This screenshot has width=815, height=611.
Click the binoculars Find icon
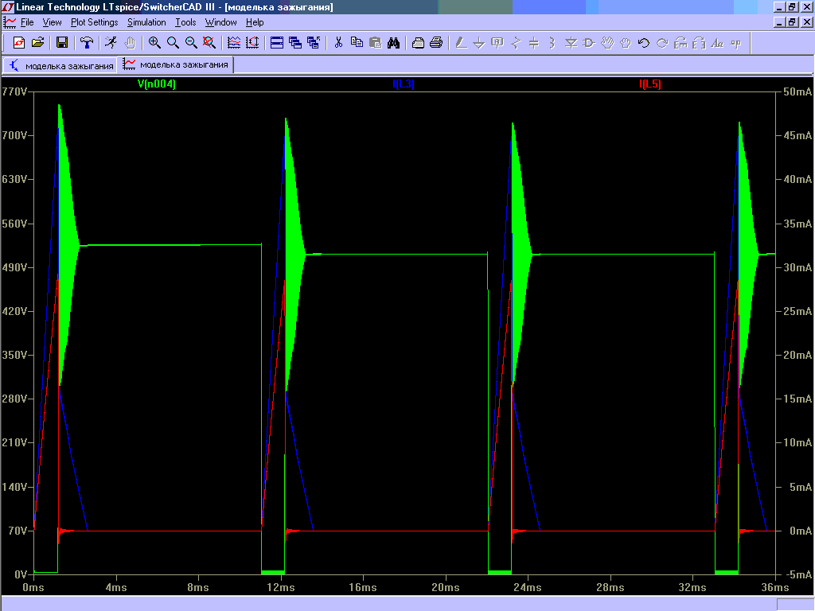point(393,42)
